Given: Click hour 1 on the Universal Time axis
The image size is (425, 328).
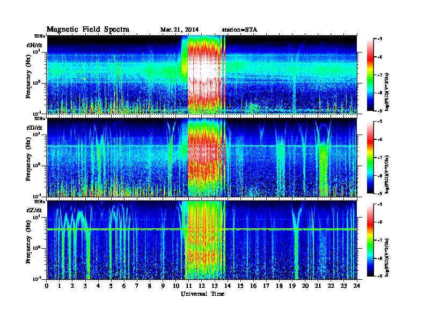Looking at the screenshot, I should point(60,286).
